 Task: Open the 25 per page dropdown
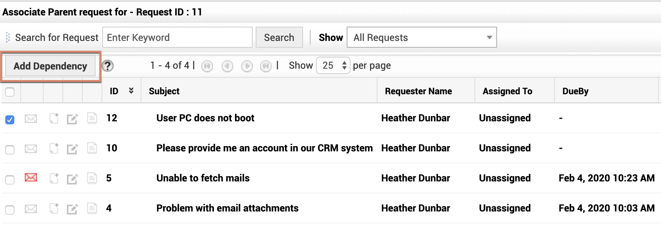(x=333, y=65)
